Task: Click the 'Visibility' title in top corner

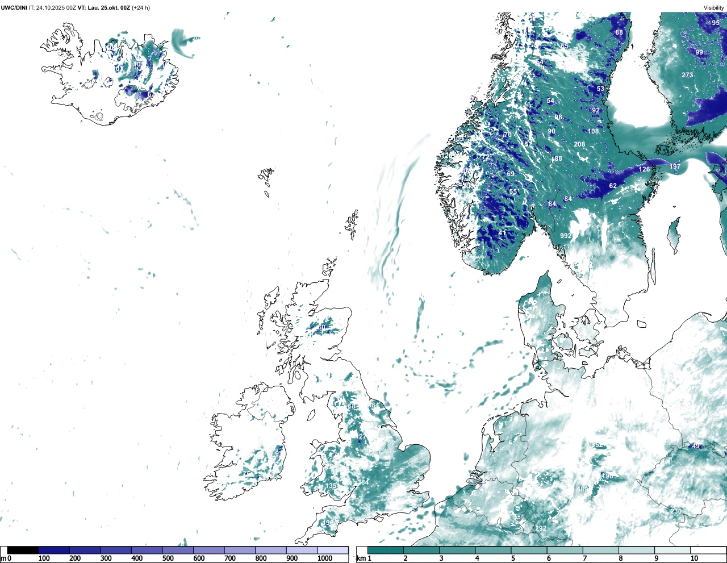Action: click(714, 8)
